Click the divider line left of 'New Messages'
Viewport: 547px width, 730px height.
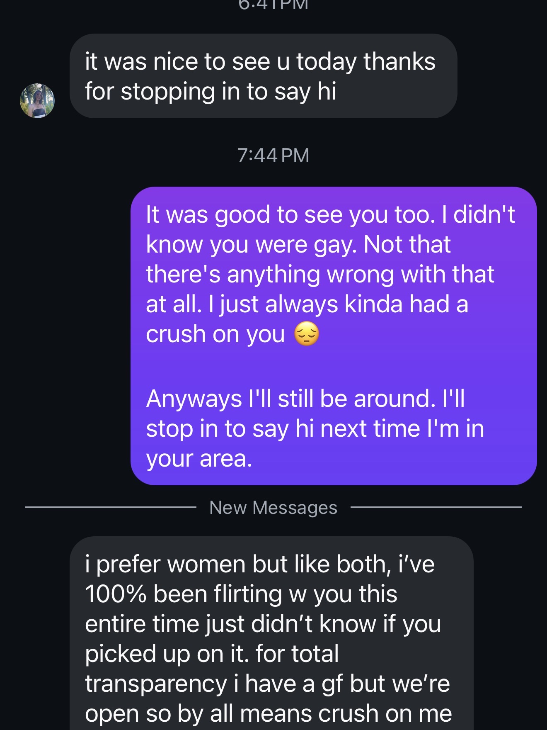coord(110,507)
